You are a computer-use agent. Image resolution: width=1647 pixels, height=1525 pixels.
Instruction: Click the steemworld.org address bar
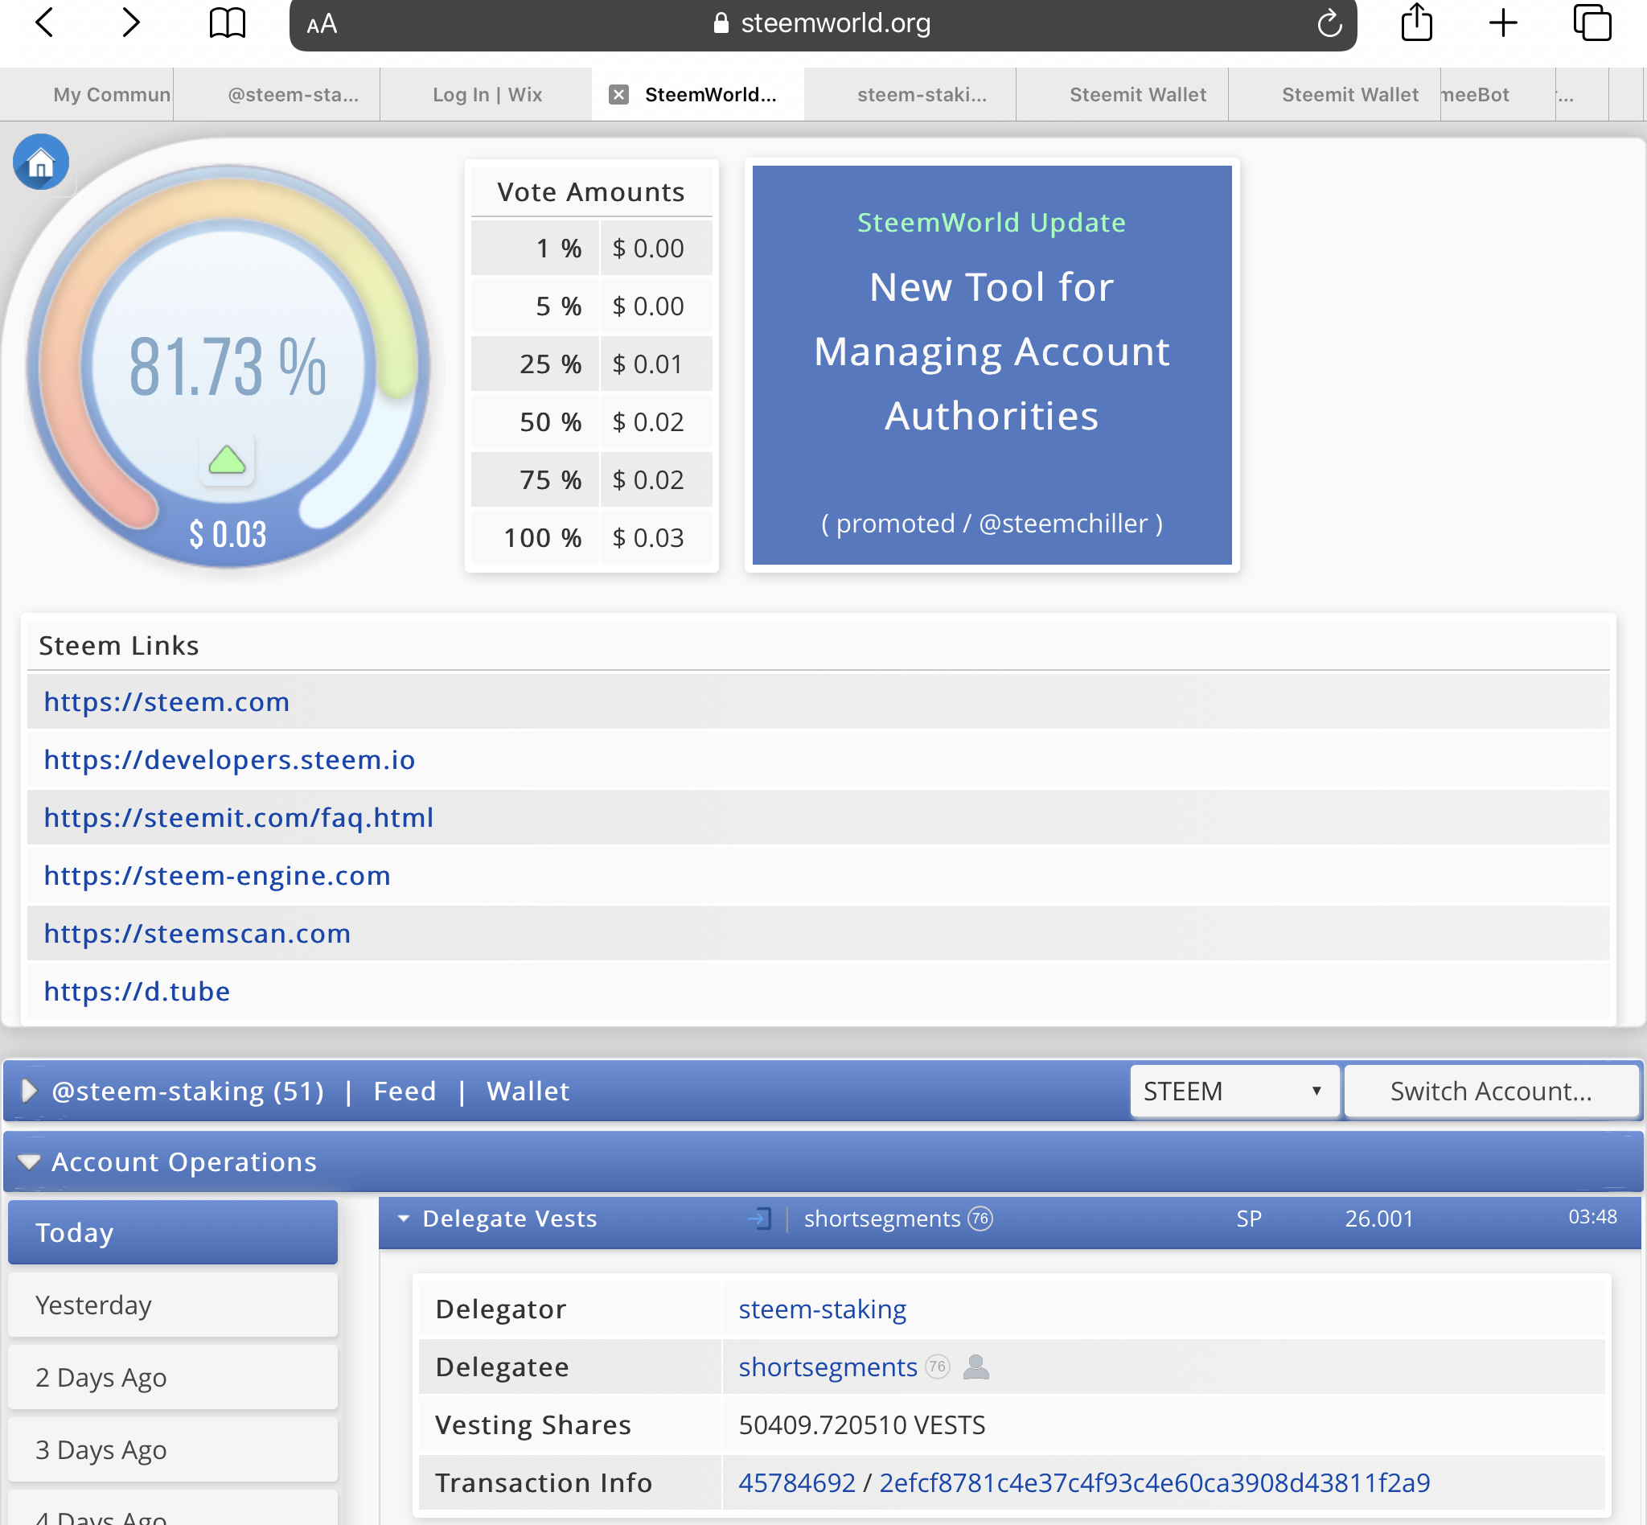[x=823, y=24]
